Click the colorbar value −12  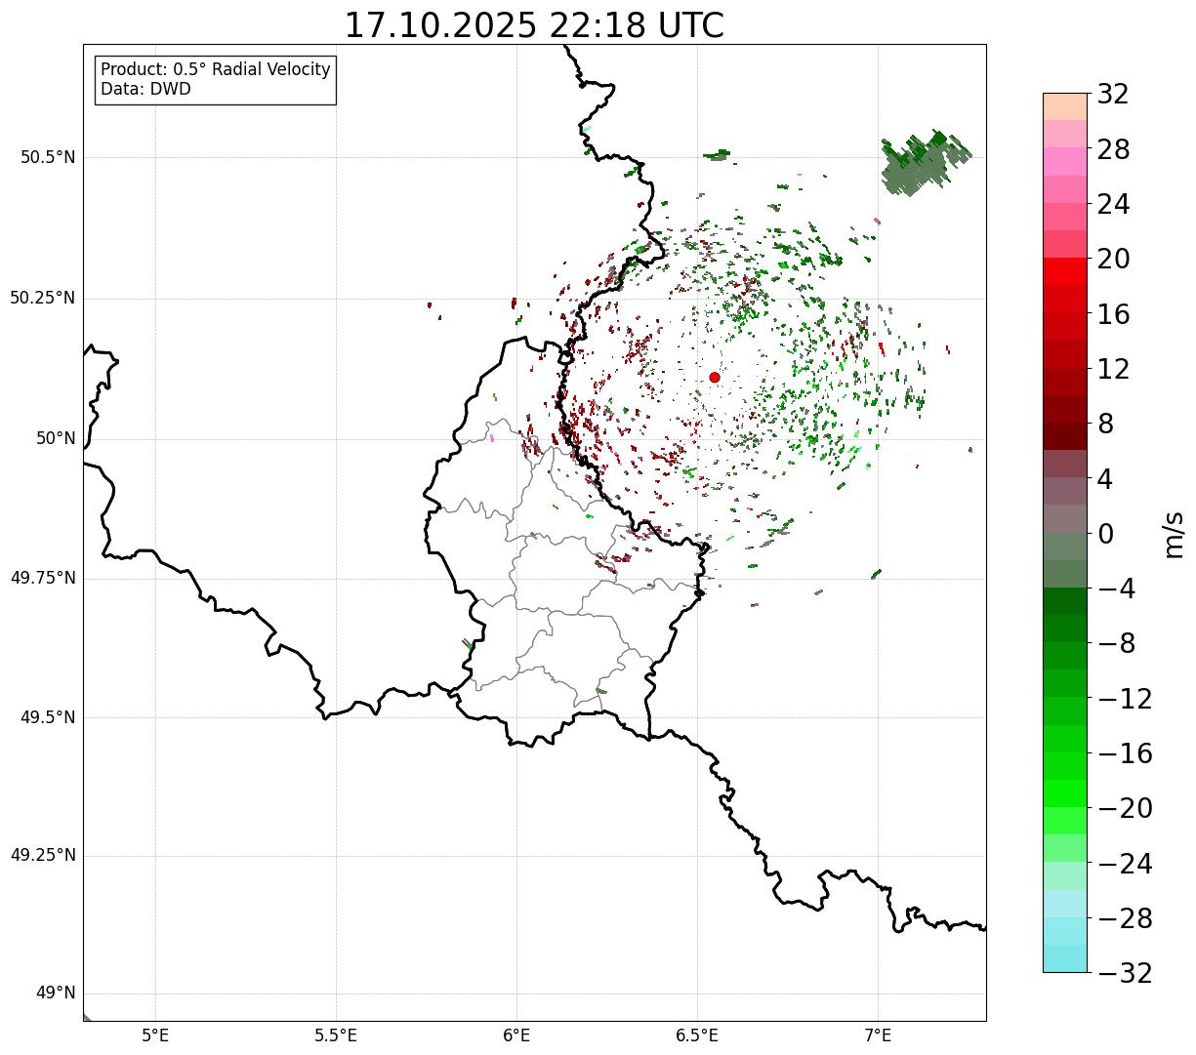[x=1125, y=699]
